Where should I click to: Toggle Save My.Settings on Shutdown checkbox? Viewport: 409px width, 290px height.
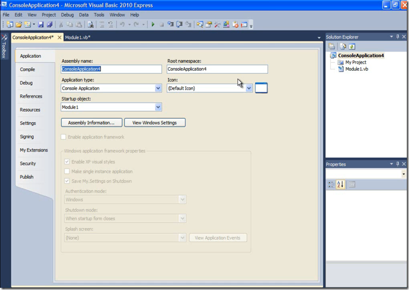67,181
